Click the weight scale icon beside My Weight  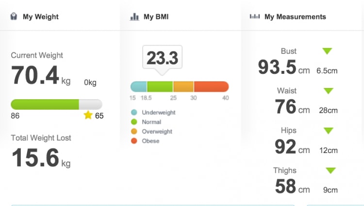click(14, 17)
